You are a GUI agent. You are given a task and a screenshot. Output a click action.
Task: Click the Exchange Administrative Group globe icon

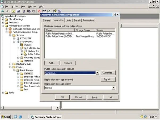tap(10, 29)
